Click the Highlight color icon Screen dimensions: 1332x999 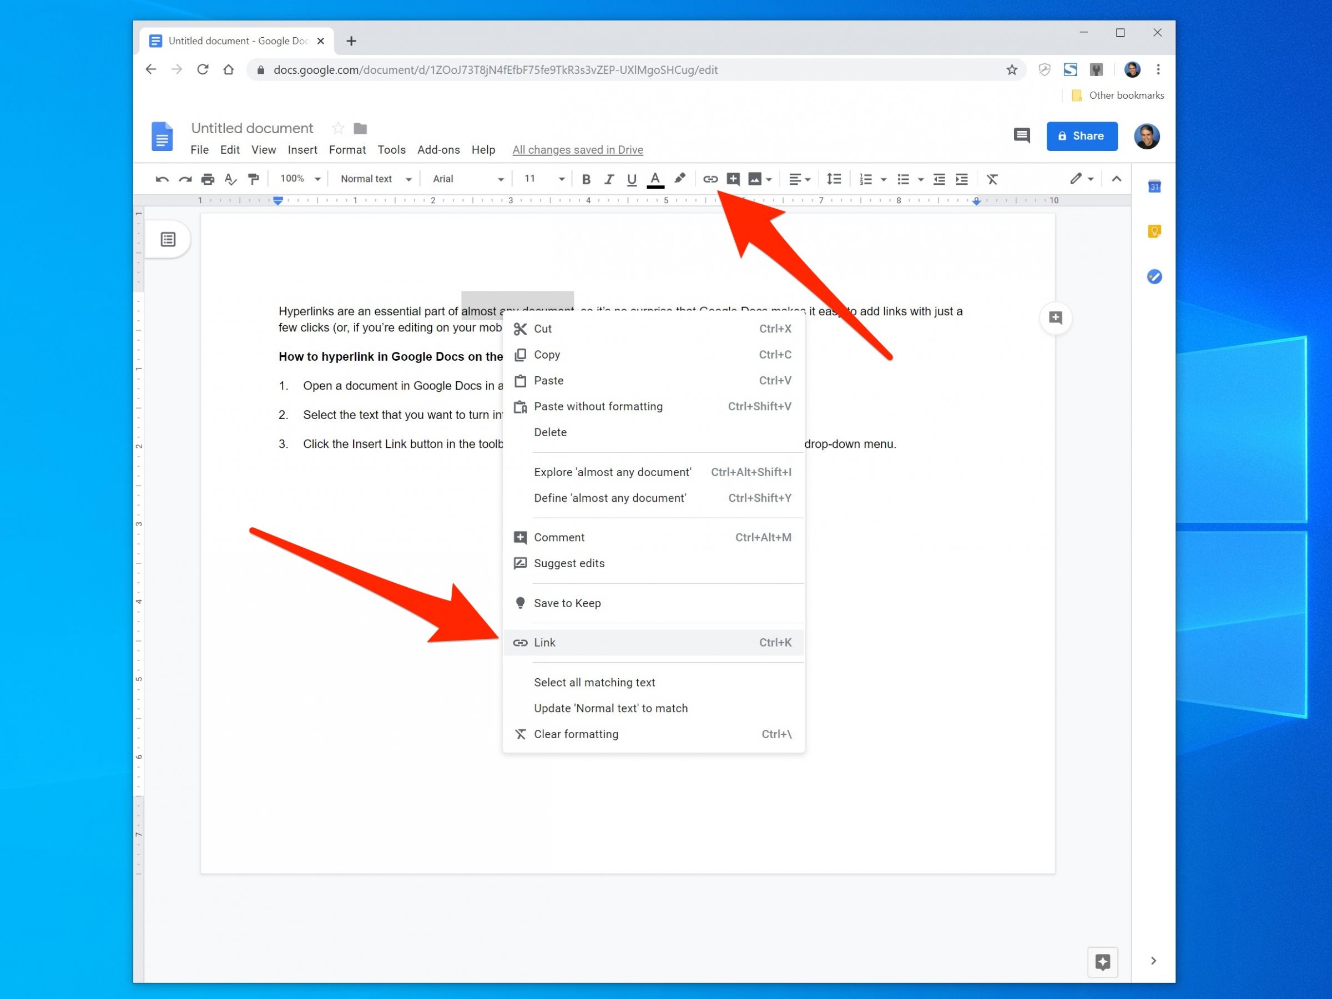click(x=680, y=178)
